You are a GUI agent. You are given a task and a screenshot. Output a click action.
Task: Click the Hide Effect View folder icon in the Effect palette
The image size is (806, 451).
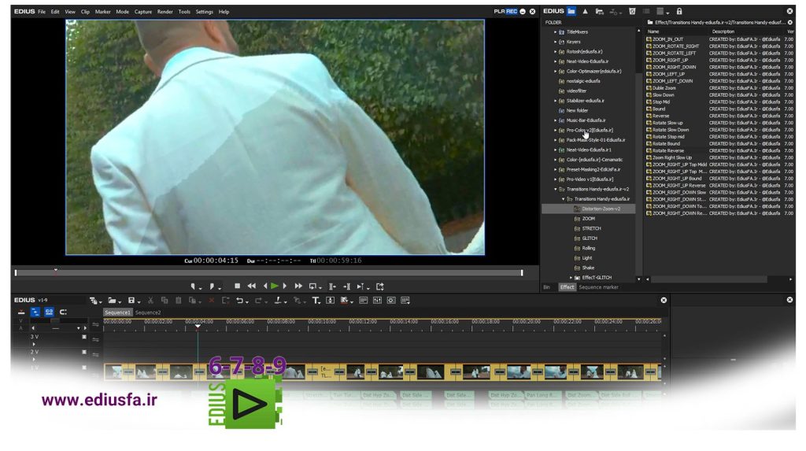[x=571, y=11]
